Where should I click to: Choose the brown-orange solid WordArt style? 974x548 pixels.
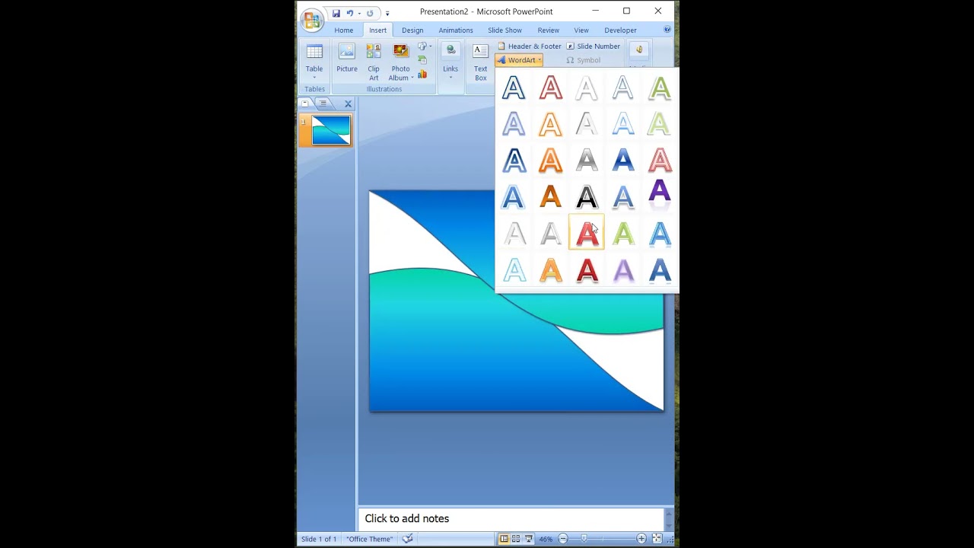coord(550,197)
